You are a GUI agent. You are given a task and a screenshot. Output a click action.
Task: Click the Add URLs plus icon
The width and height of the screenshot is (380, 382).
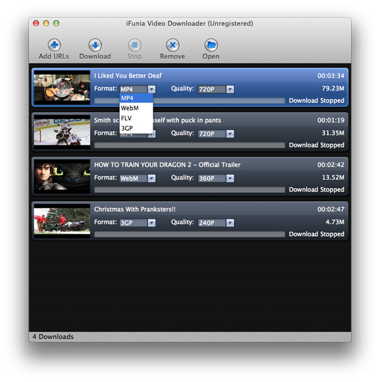(54, 45)
